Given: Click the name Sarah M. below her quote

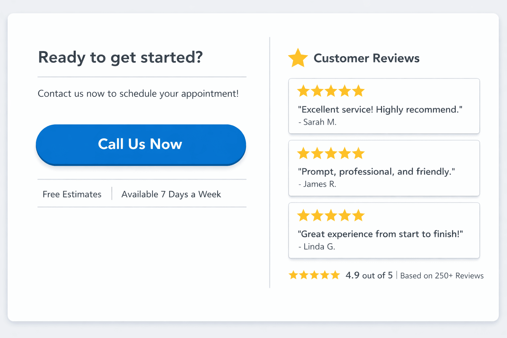Looking at the screenshot, I should (x=317, y=122).
